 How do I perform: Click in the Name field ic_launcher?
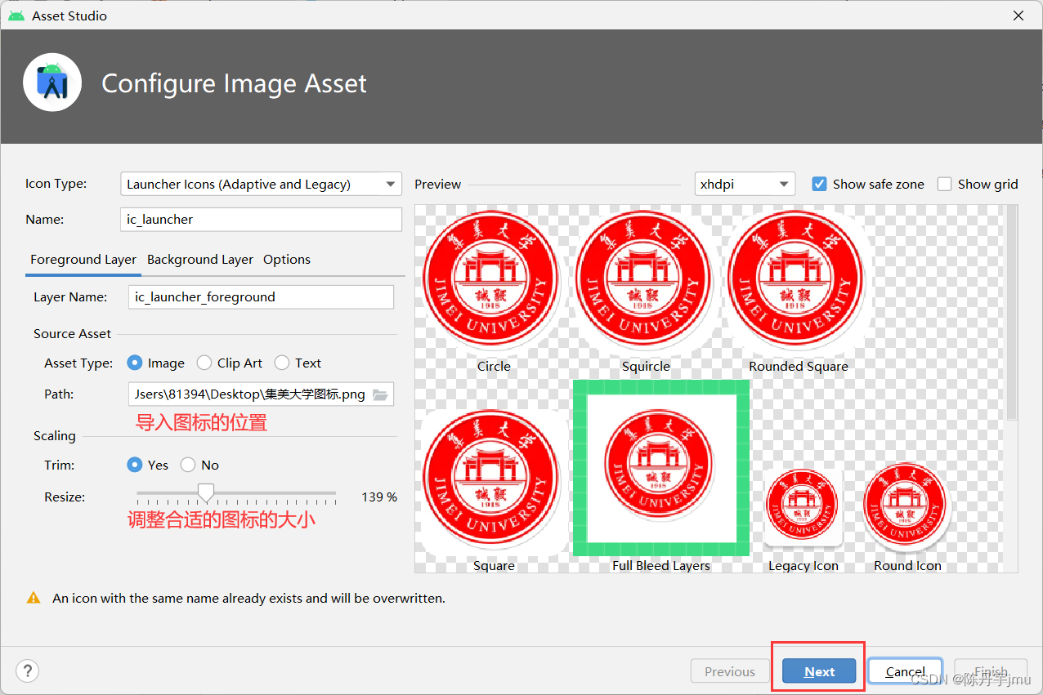(x=261, y=219)
